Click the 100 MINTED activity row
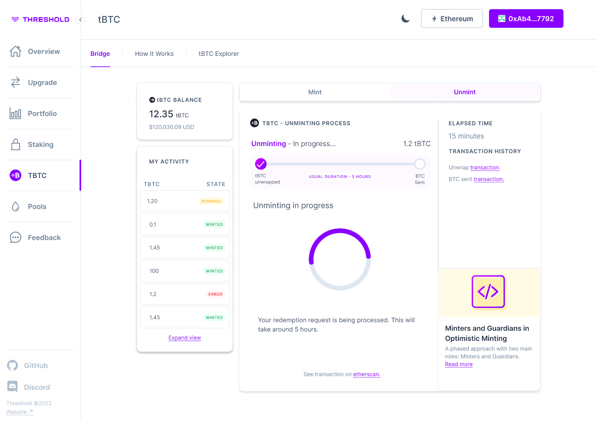This screenshot has width=596, height=422. [185, 271]
